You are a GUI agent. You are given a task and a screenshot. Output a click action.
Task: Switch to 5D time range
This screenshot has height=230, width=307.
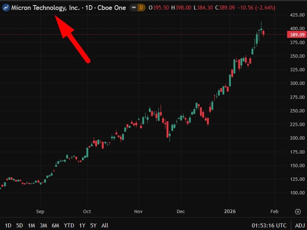[x=20, y=225]
